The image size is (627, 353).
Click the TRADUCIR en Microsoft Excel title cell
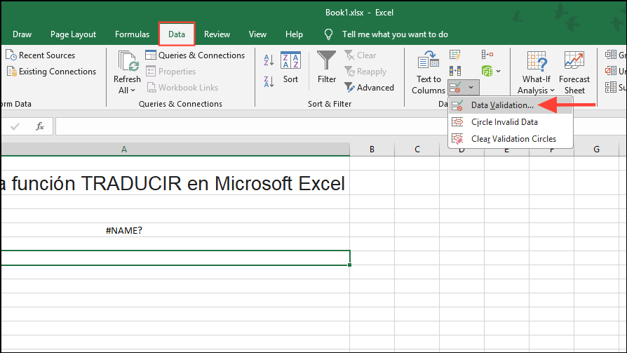(x=175, y=184)
